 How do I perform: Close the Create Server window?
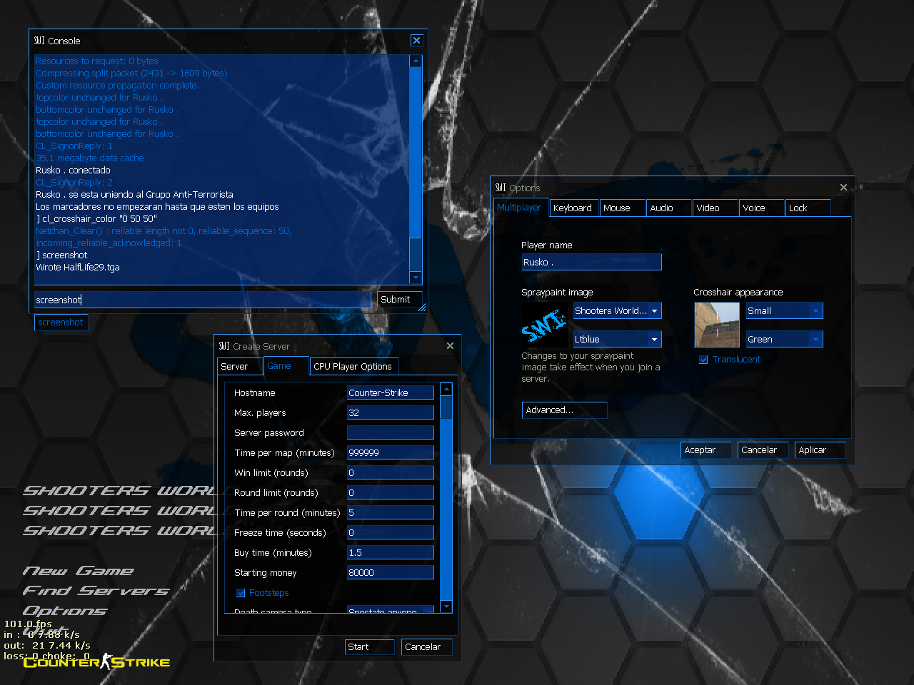tap(450, 346)
